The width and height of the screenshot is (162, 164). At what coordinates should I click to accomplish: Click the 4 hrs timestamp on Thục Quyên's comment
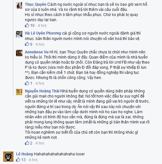pos(42,26)
